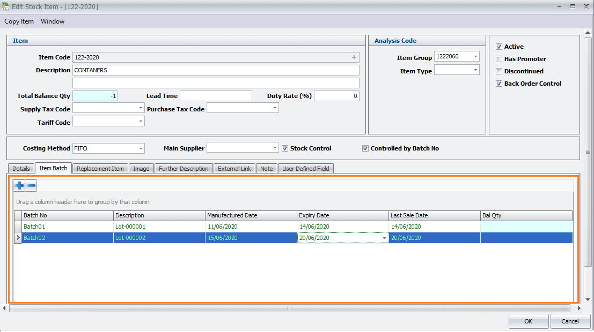The image size is (594, 332).
Task: Click the plus icon beside Item Code
Action: [354, 57]
